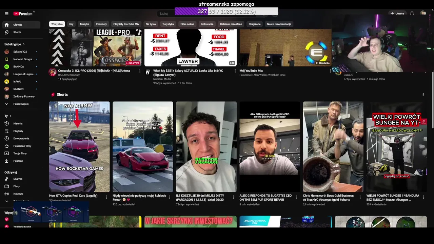The height and width of the screenshot is (244, 434).
Task: Open W jakie skrzynki inwestować thumbnail
Action: [x=191, y=222]
